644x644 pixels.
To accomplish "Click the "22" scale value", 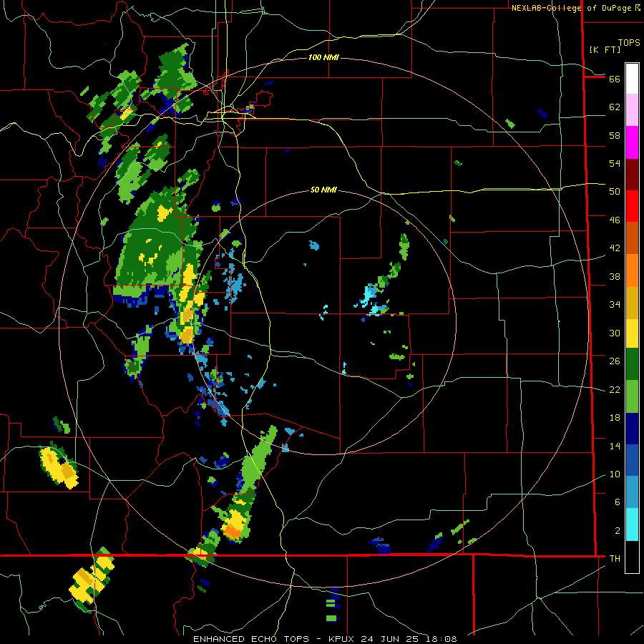I will (x=615, y=389).
